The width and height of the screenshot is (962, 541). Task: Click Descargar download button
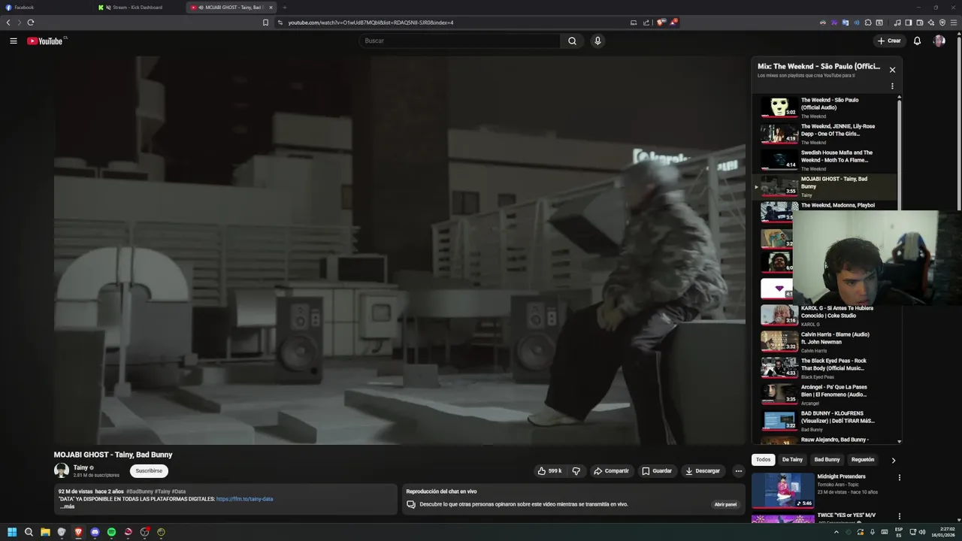point(703,471)
